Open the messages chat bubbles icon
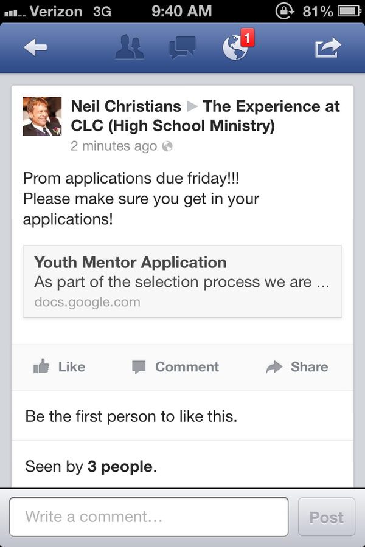Viewport: 365px width, 547px height. click(x=182, y=47)
